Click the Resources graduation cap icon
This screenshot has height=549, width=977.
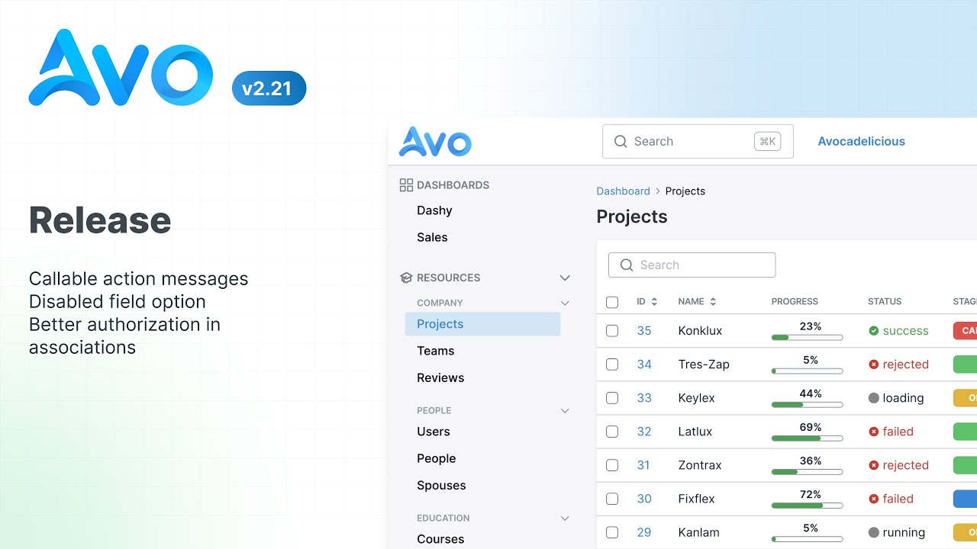click(x=406, y=278)
